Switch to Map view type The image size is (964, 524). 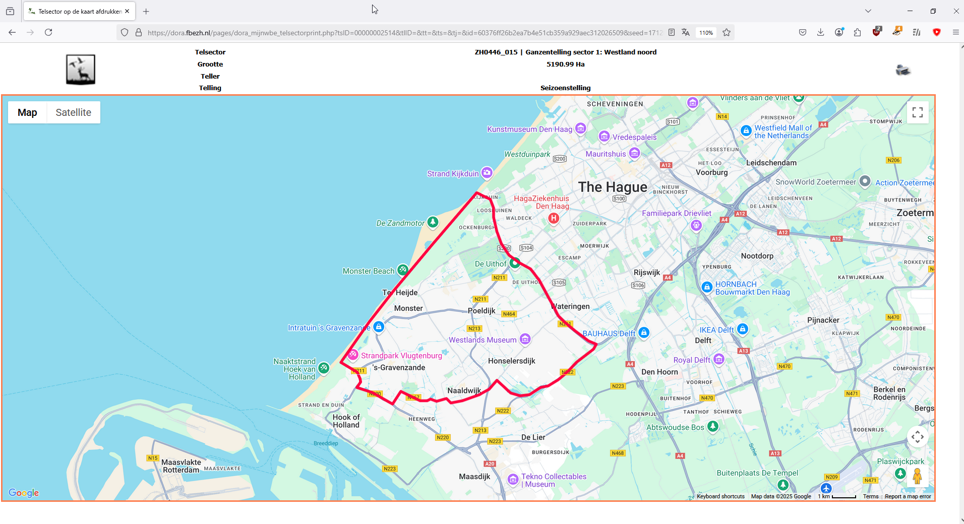tap(27, 112)
